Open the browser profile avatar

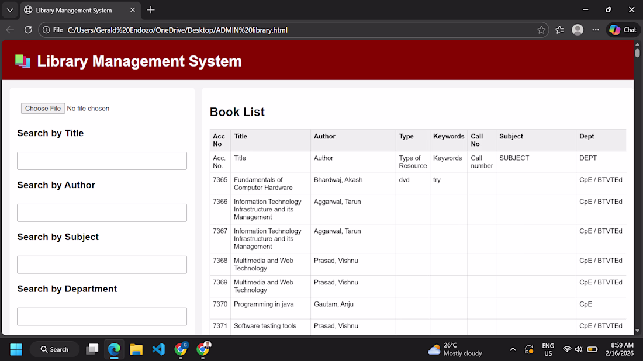click(x=578, y=30)
